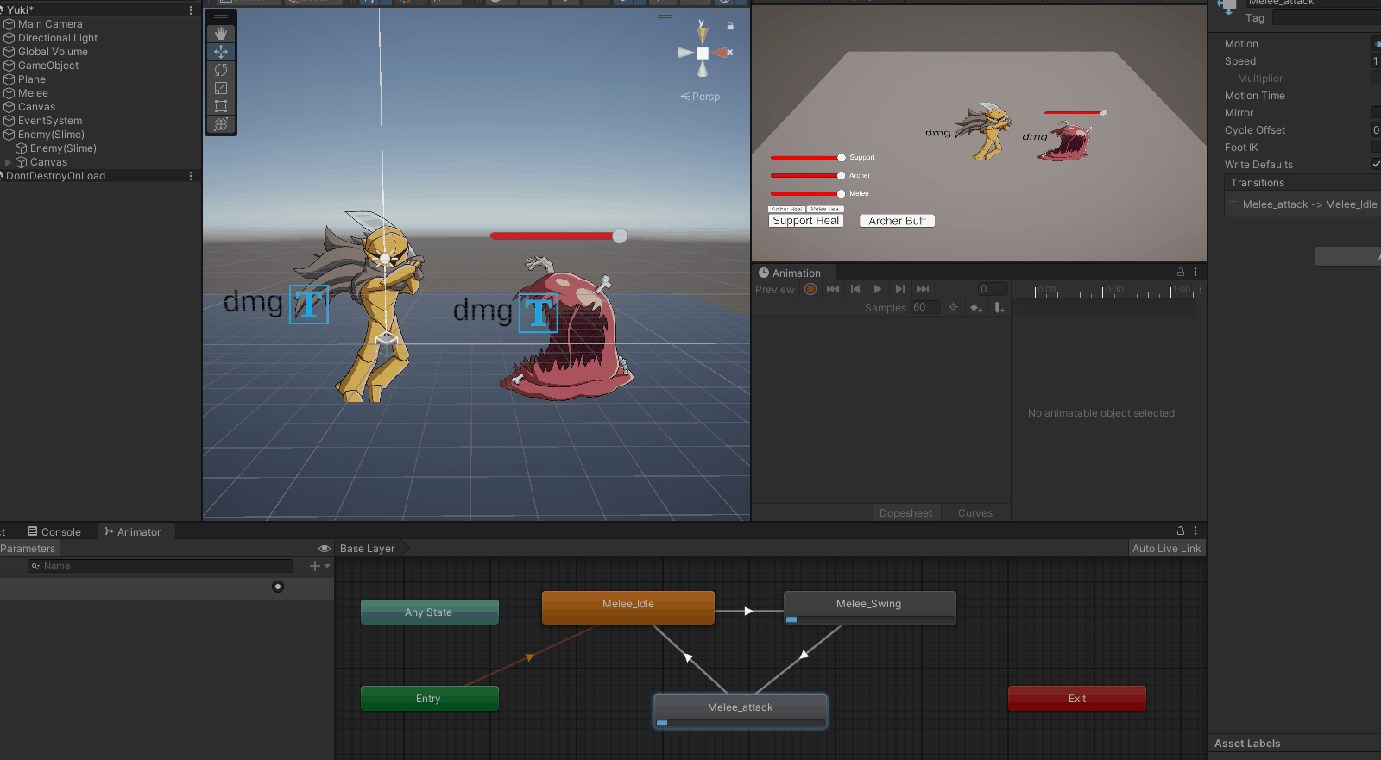
Task: Click the Console tab list icon
Action: 33,531
